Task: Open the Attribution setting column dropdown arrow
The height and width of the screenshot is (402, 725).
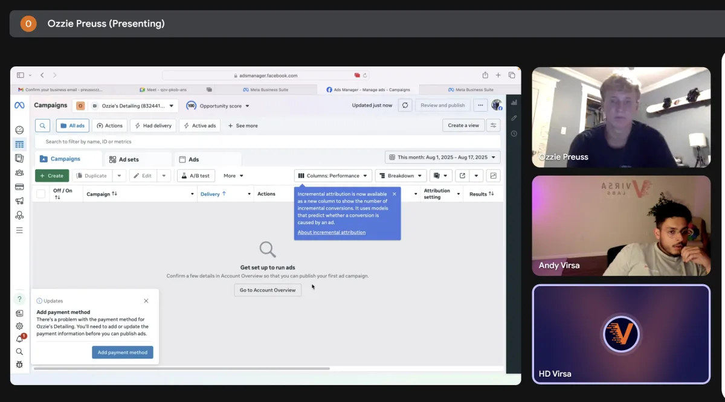Action: [x=459, y=194]
